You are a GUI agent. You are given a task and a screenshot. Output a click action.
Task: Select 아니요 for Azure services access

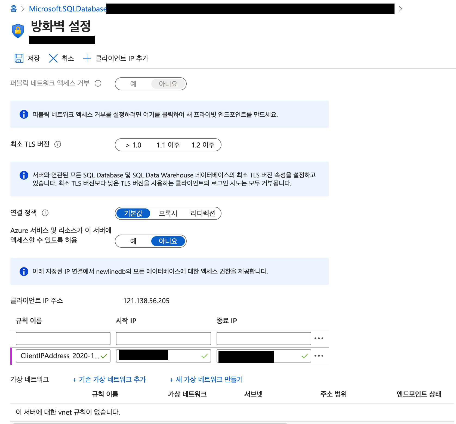pos(168,241)
